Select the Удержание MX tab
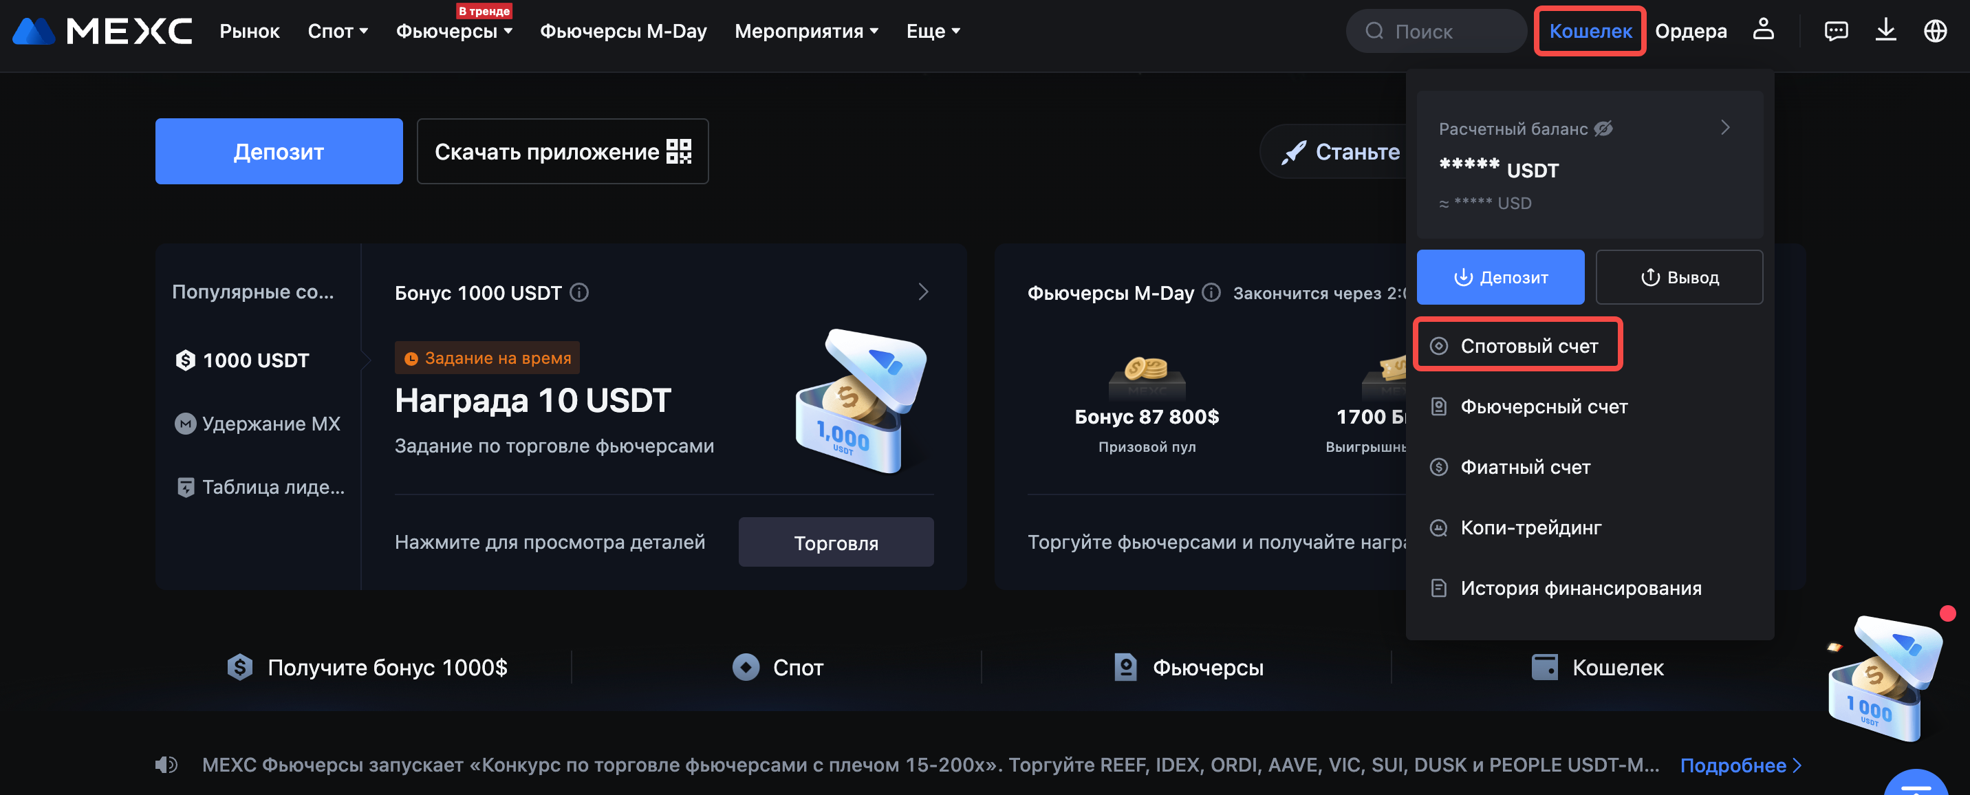The width and height of the screenshot is (1970, 795). pos(258,424)
